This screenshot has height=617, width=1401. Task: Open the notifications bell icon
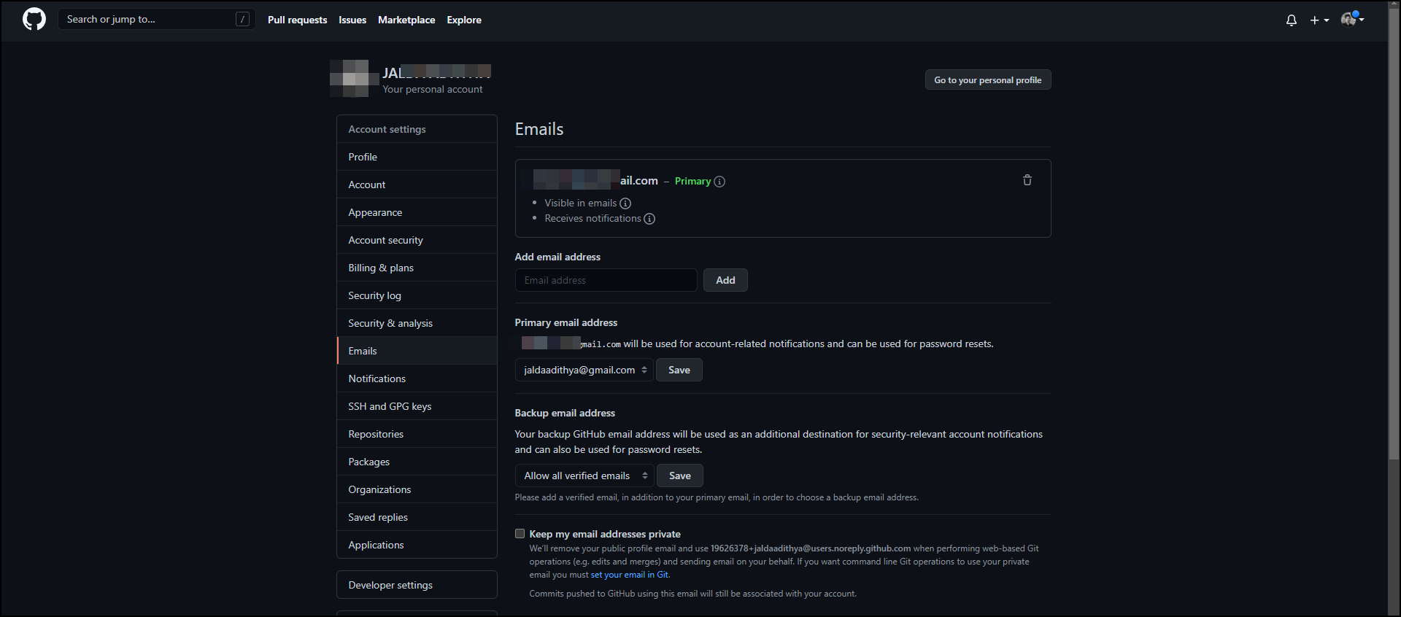pos(1291,20)
